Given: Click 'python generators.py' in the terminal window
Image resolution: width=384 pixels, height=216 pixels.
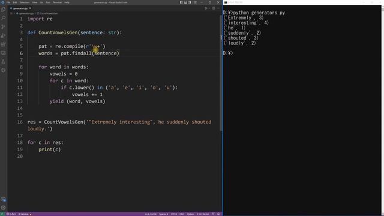Looking at the screenshot, I should [x=259, y=13].
